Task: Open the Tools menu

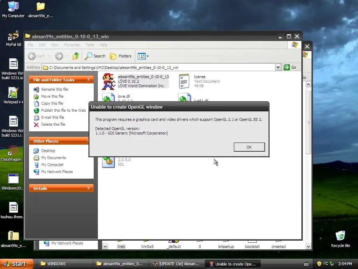Action: [90, 45]
